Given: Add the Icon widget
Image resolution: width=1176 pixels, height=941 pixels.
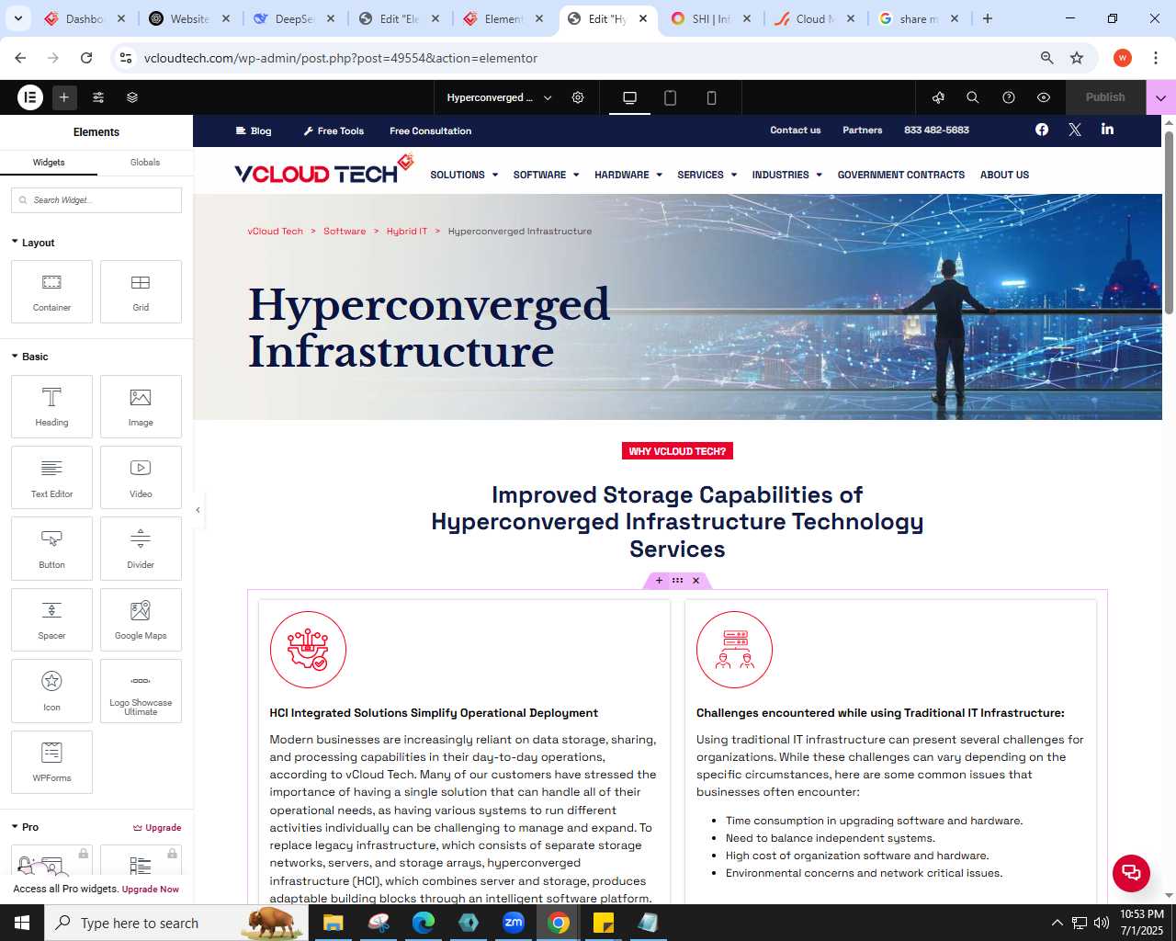Looking at the screenshot, I should click(x=51, y=690).
